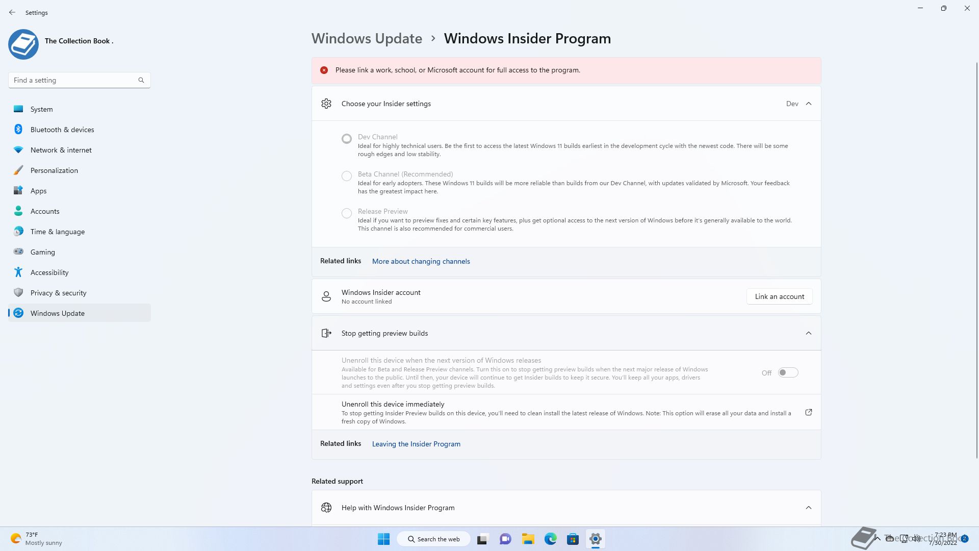Open Task View from taskbar

[482, 539]
